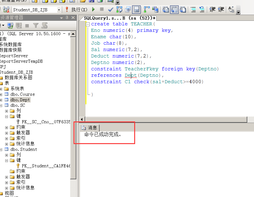Expand the dbo.Dept table node
Image resolution: width=254 pixels, height=197 pixels.
1,100
